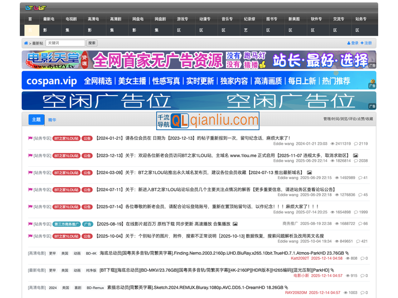
Task: Click the paperclip icon on the Sketch 2024 post
Action: click(286, 288)
